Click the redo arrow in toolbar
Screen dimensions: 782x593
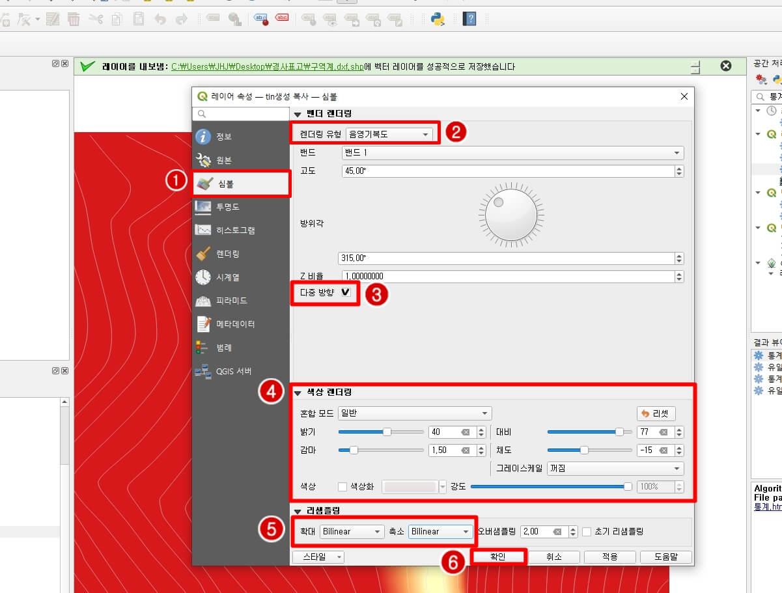tap(182, 19)
